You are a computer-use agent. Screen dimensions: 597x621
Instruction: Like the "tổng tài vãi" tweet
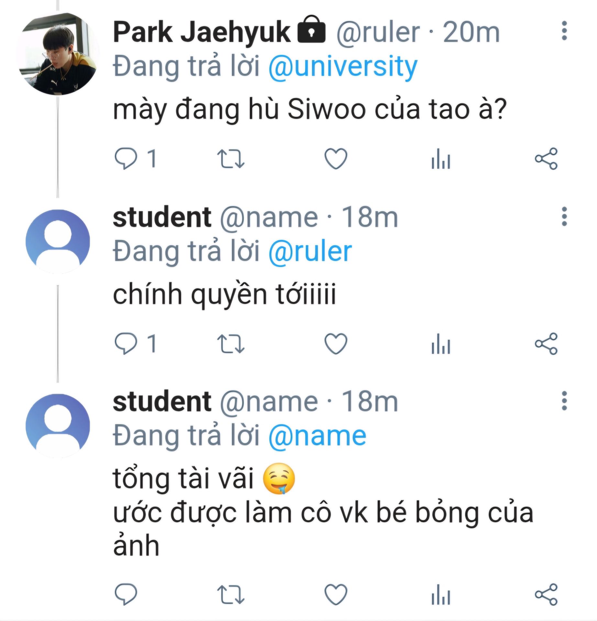pos(336,594)
